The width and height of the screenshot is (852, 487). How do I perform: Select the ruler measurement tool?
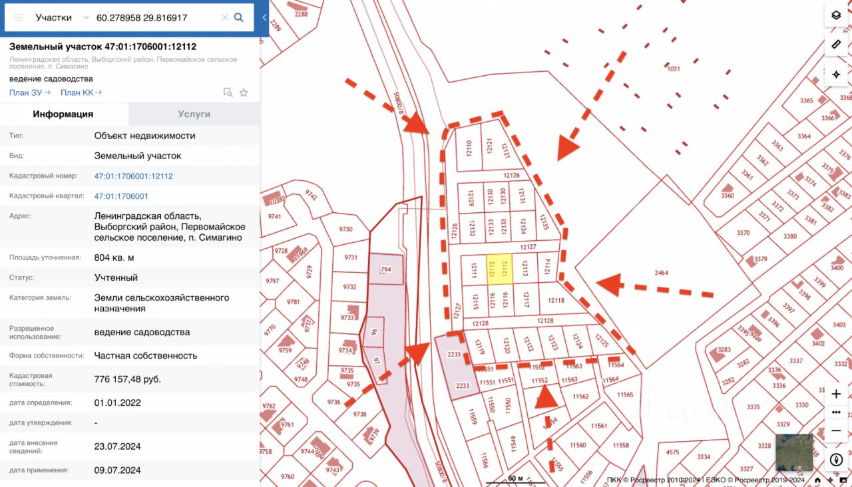[836, 45]
